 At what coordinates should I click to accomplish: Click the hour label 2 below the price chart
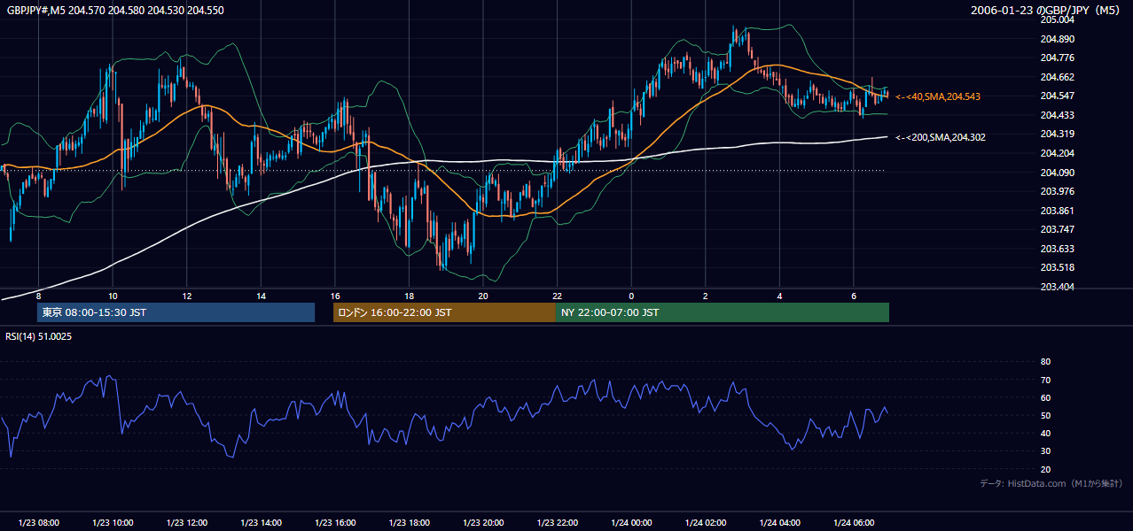click(x=706, y=296)
